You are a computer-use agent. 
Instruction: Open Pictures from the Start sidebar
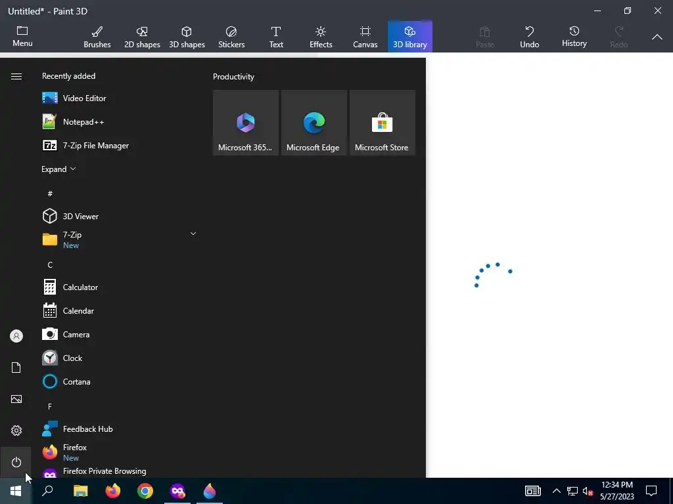16,399
